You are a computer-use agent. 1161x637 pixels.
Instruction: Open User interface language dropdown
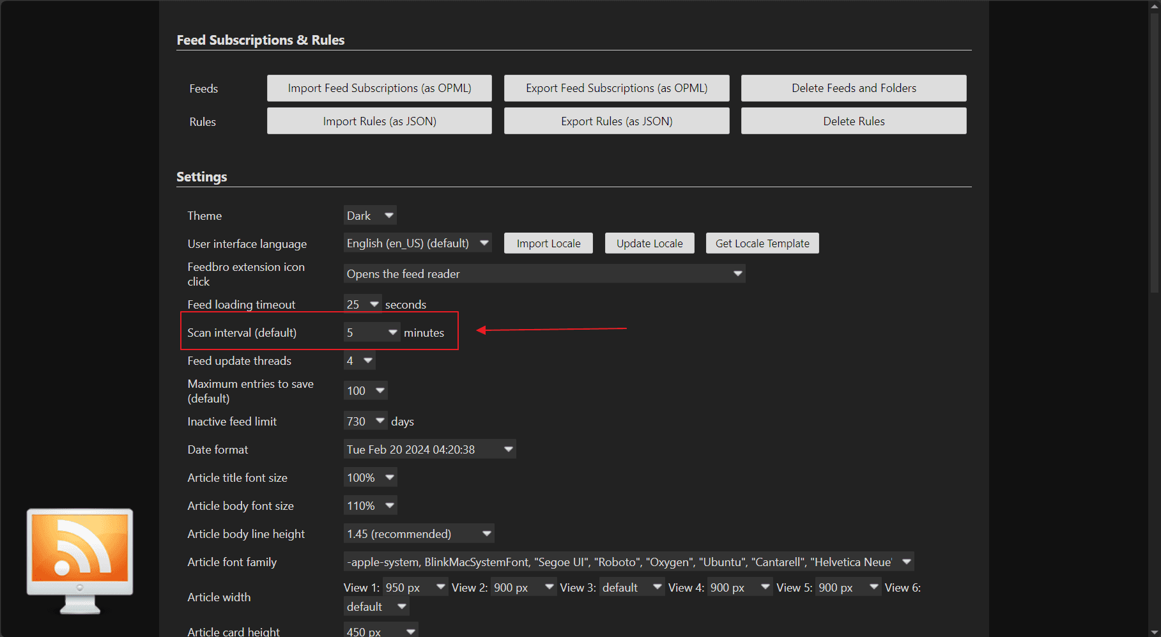[418, 243]
